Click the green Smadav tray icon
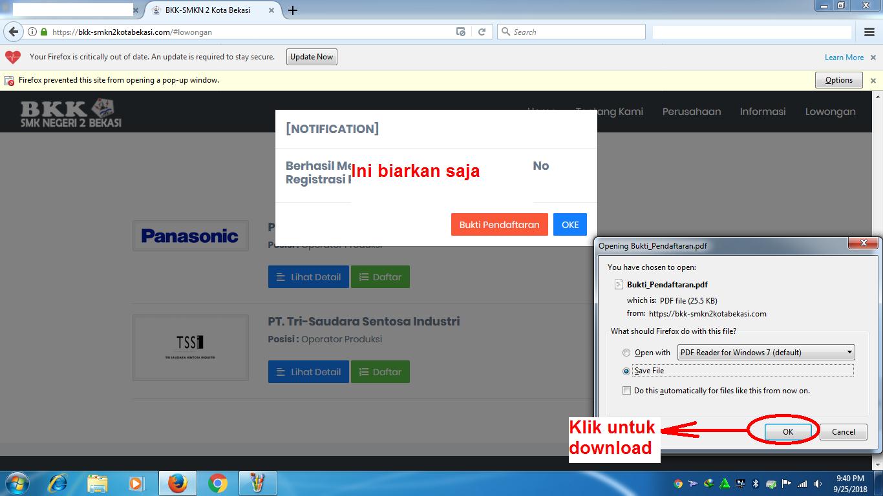This screenshot has height=496, width=883. point(725,484)
